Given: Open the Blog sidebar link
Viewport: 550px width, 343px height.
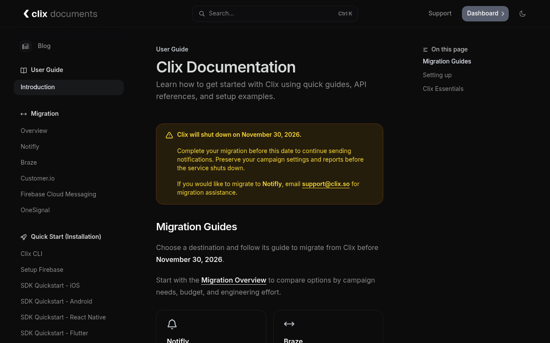Looking at the screenshot, I should click(x=44, y=46).
